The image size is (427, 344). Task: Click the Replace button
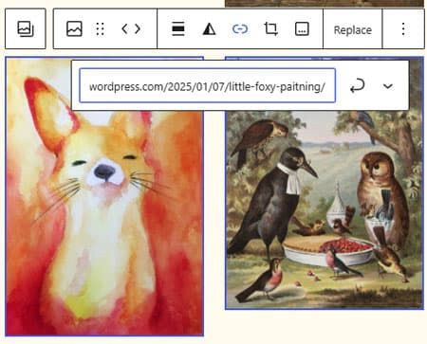[x=353, y=29]
